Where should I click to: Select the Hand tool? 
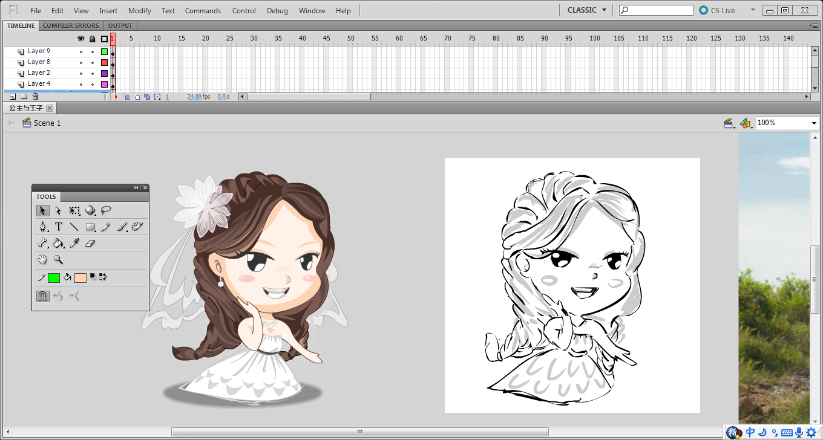(x=42, y=259)
